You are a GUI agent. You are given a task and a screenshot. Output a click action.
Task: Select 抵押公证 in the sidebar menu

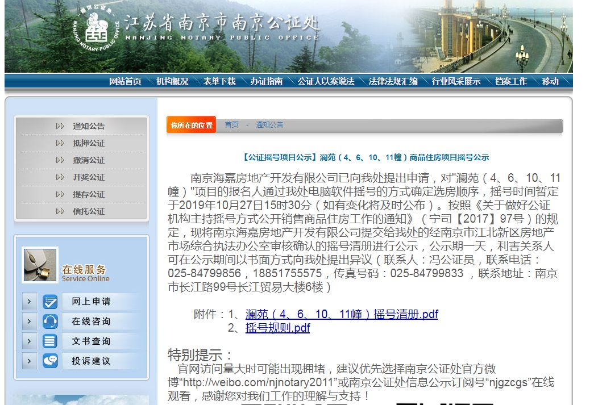click(89, 143)
